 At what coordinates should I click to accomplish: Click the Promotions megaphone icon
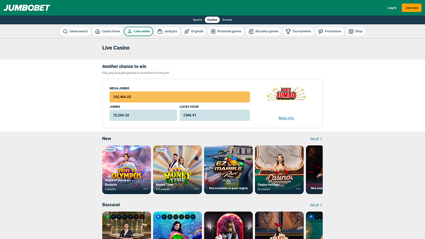coord(320,32)
